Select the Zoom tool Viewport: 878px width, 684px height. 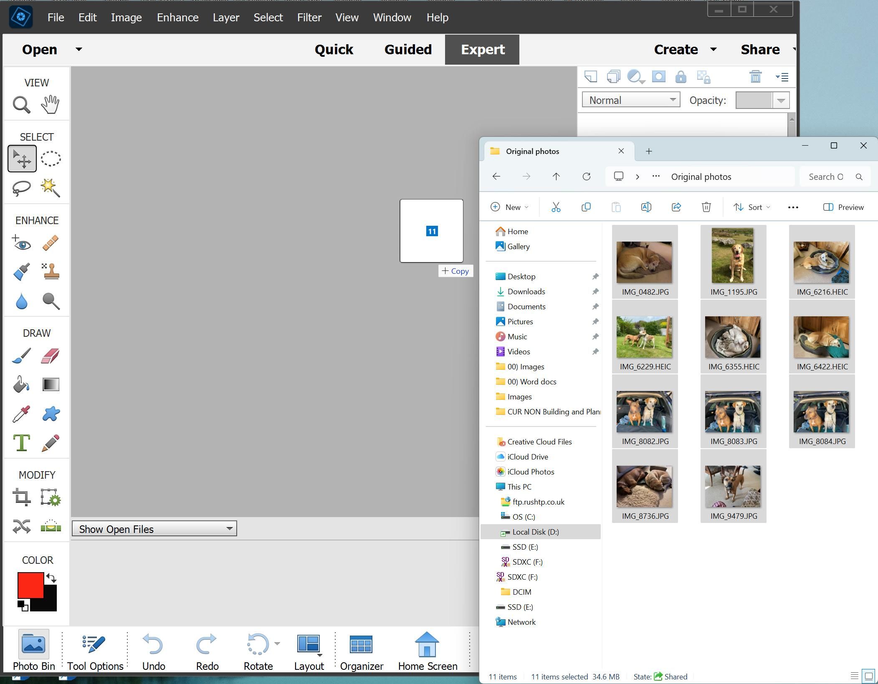tap(21, 105)
